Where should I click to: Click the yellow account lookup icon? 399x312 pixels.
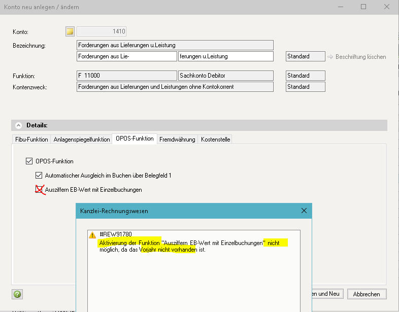(x=70, y=31)
